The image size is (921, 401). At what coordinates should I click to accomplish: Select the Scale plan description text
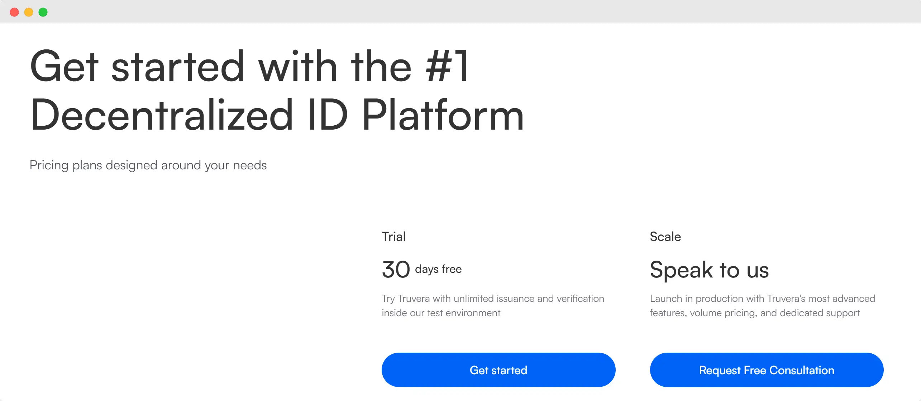pos(762,305)
